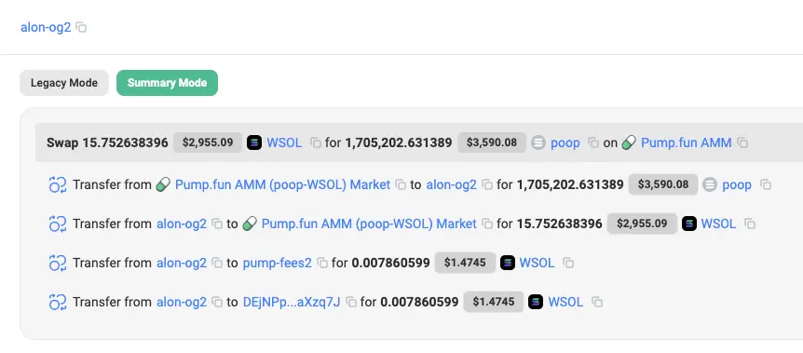This screenshot has height=353, width=803.
Task: Switch to Summary Mode
Action: [x=167, y=83]
